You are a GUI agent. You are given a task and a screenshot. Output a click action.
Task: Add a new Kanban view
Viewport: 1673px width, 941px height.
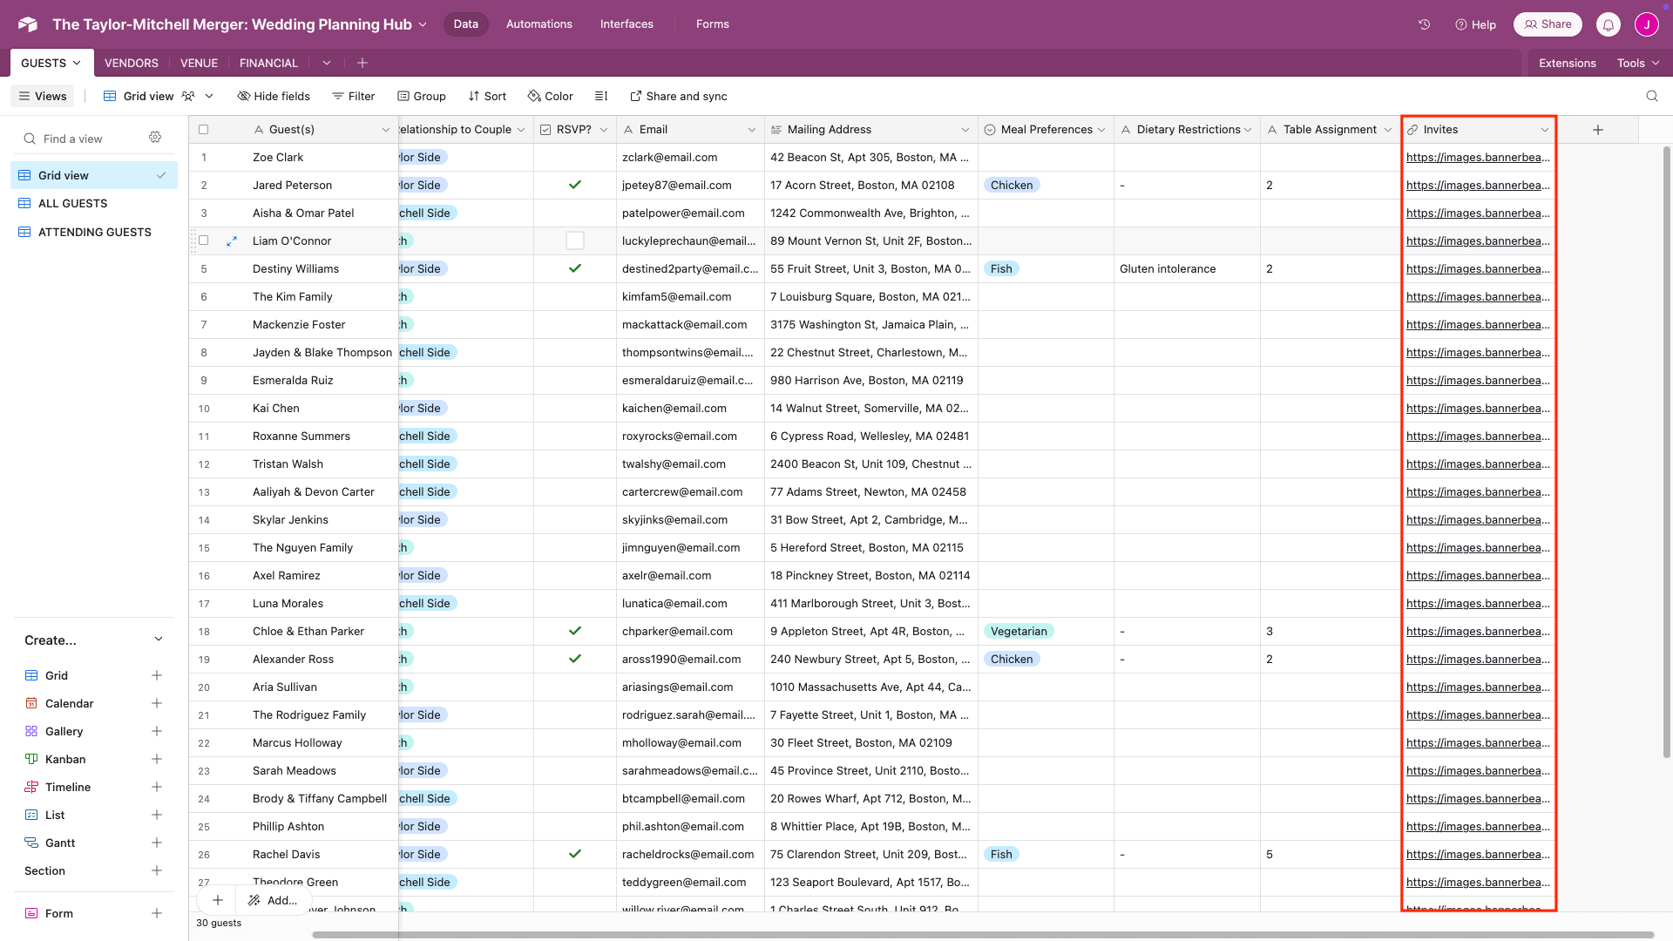[157, 759]
